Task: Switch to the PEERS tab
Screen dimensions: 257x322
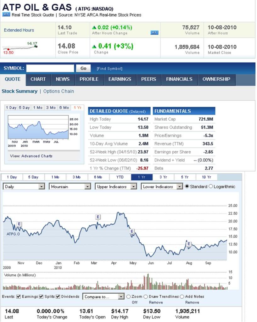Action: 148,79
